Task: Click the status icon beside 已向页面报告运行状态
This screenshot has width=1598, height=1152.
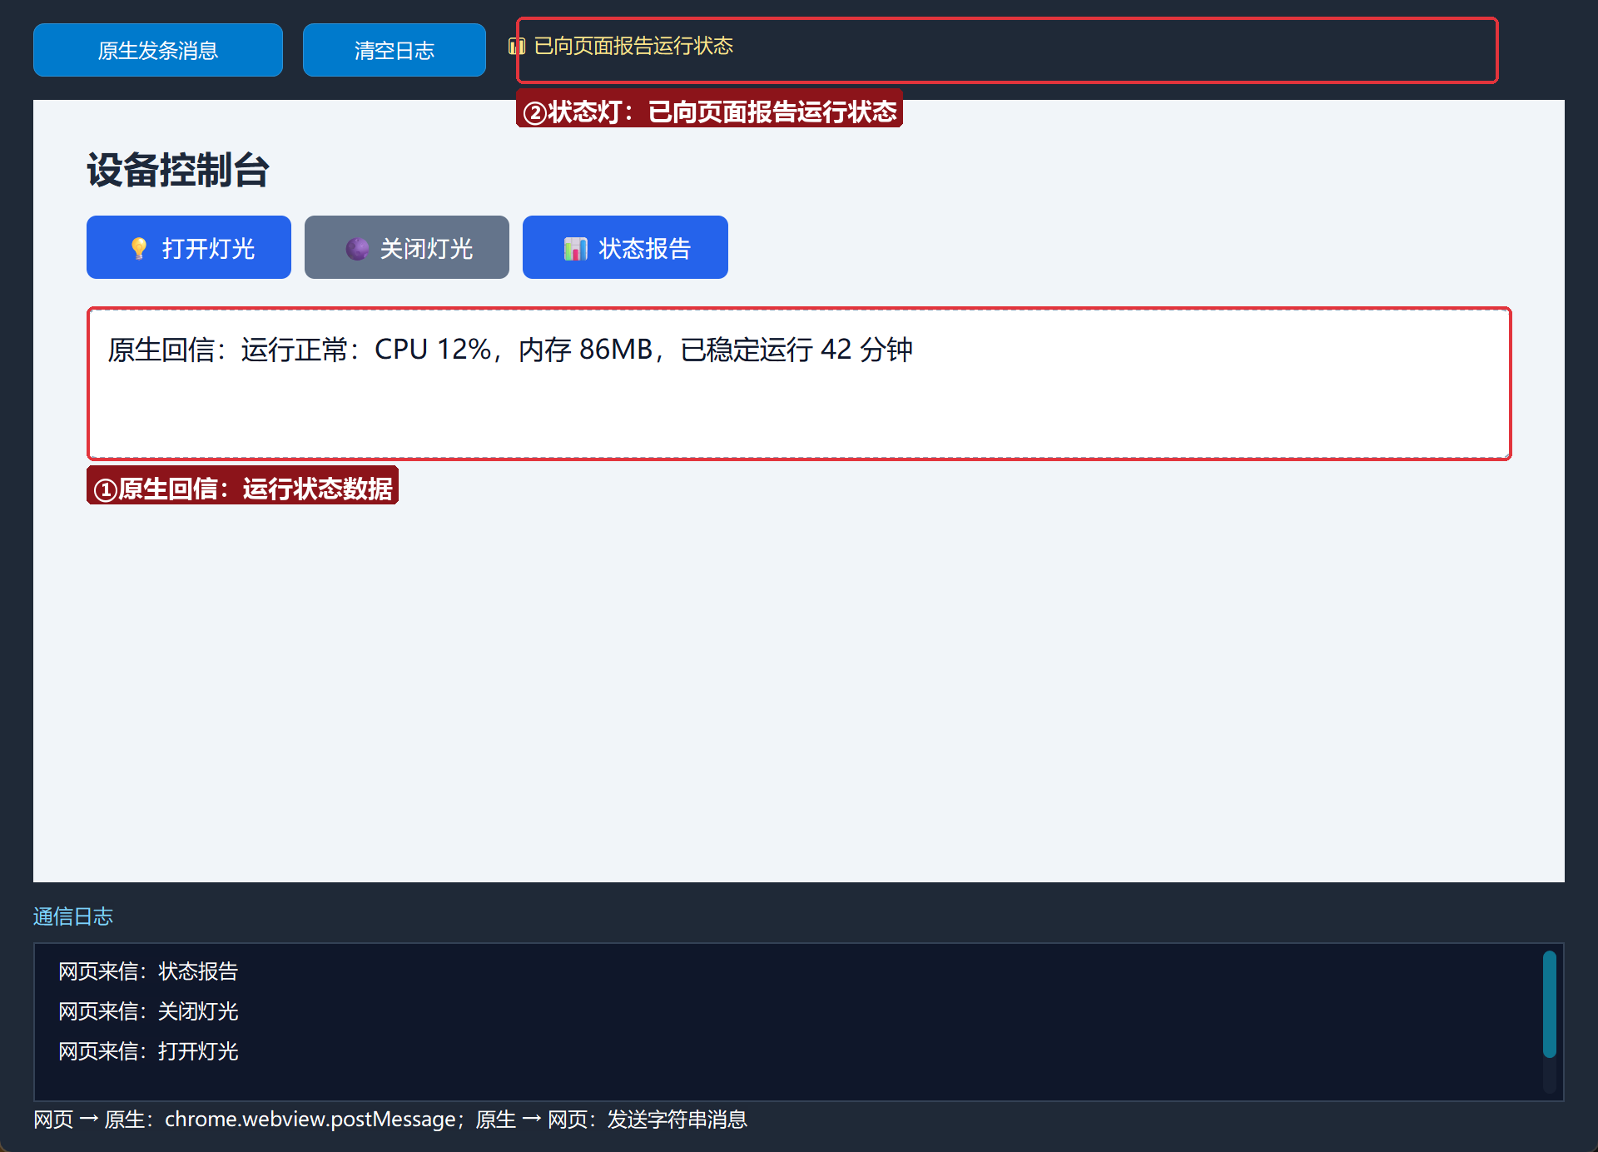Action: point(517,46)
